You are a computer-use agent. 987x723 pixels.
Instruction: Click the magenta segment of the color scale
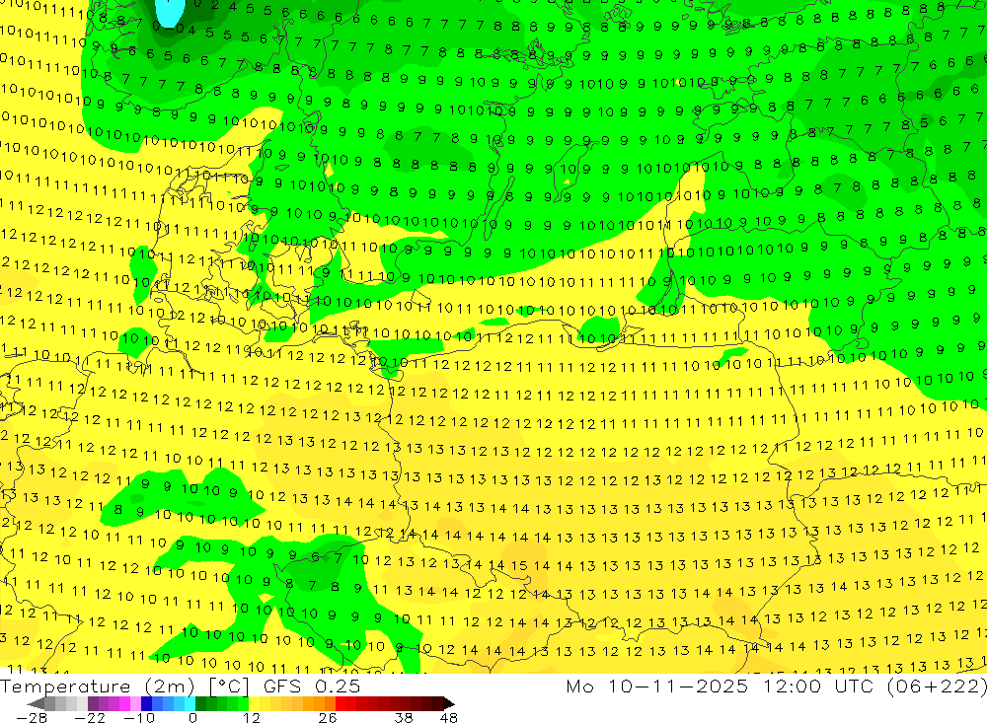[x=124, y=703]
